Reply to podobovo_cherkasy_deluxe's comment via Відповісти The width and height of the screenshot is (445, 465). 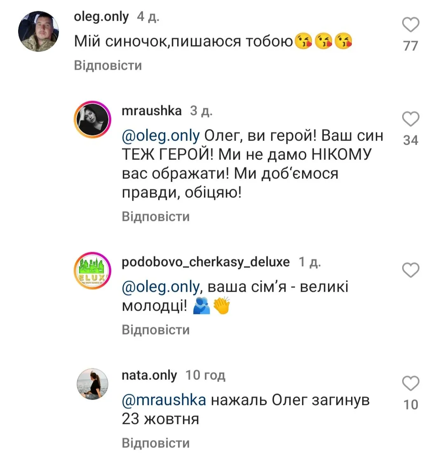[x=156, y=330]
